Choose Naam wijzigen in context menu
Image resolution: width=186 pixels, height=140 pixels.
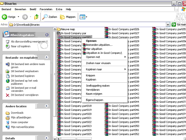[x=105, y=94]
